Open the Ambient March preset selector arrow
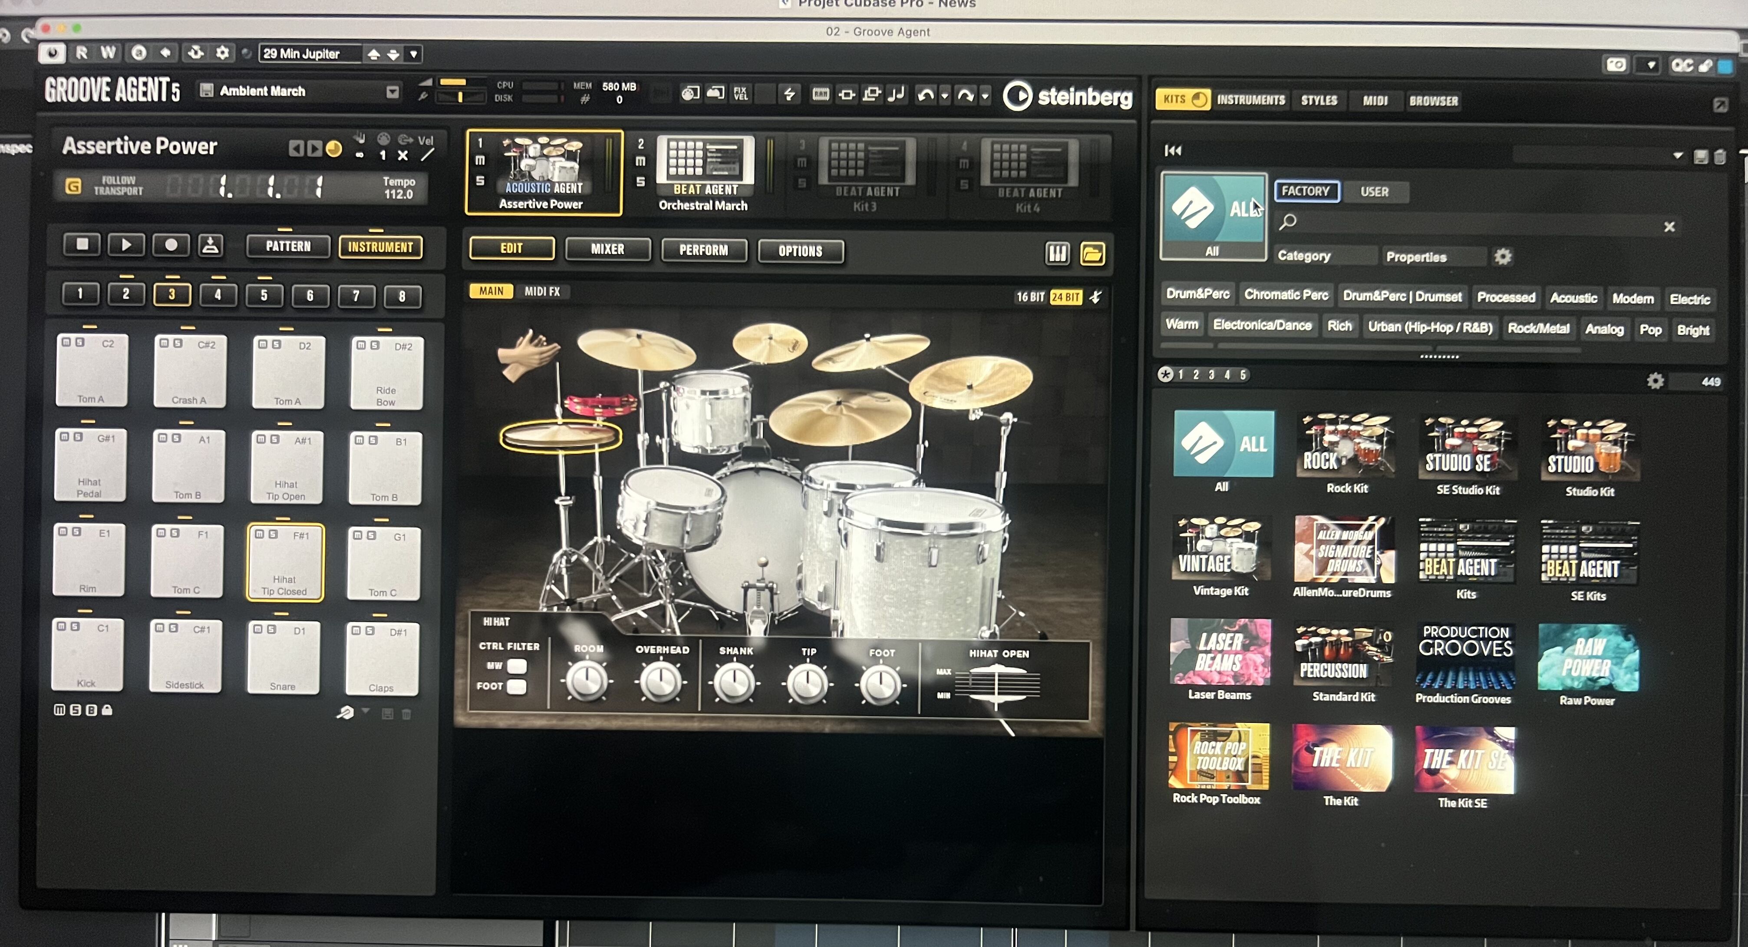Viewport: 1748px width, 947px height. (392, 90)
